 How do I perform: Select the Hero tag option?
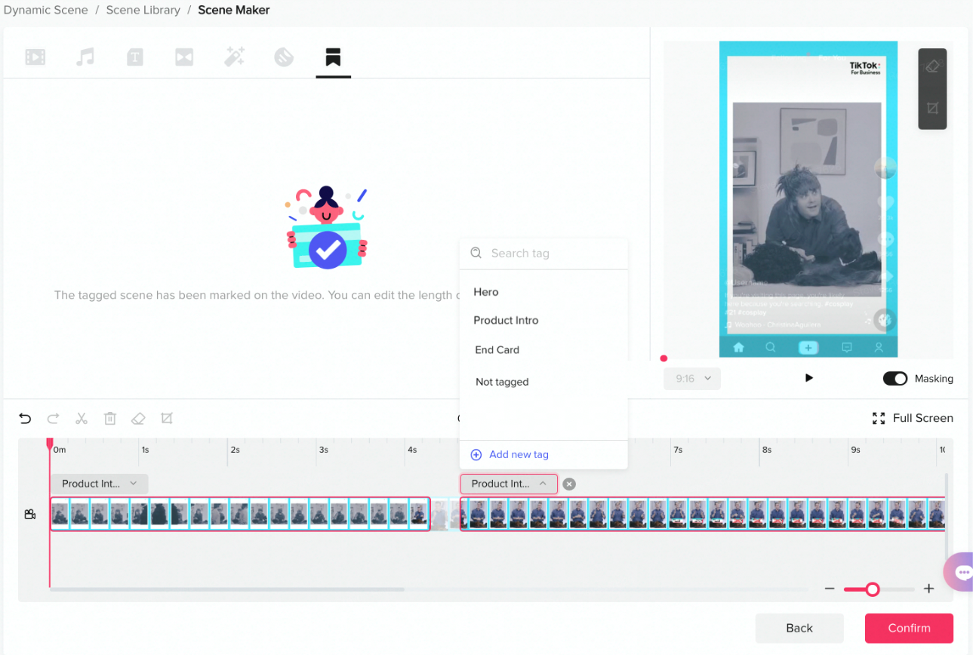point(485,292)
